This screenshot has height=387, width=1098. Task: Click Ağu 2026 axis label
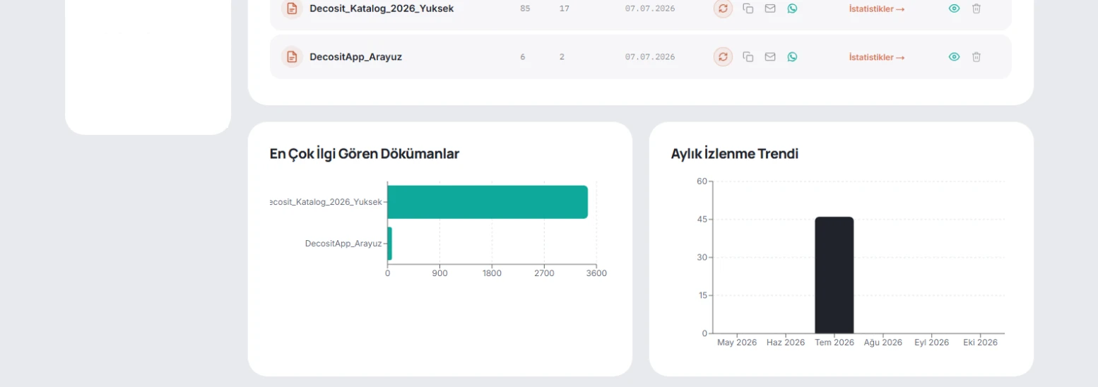pos(883,343)
